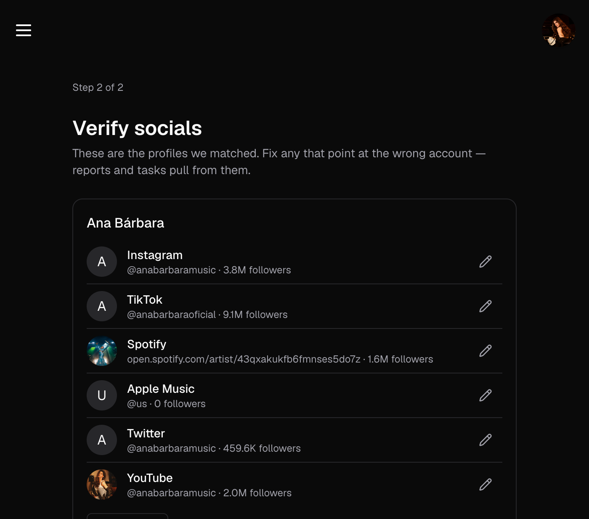Viewport: 589px width, 519px height.
Task: Click the YouTube channel thumbnail
Action: point(102,485)
